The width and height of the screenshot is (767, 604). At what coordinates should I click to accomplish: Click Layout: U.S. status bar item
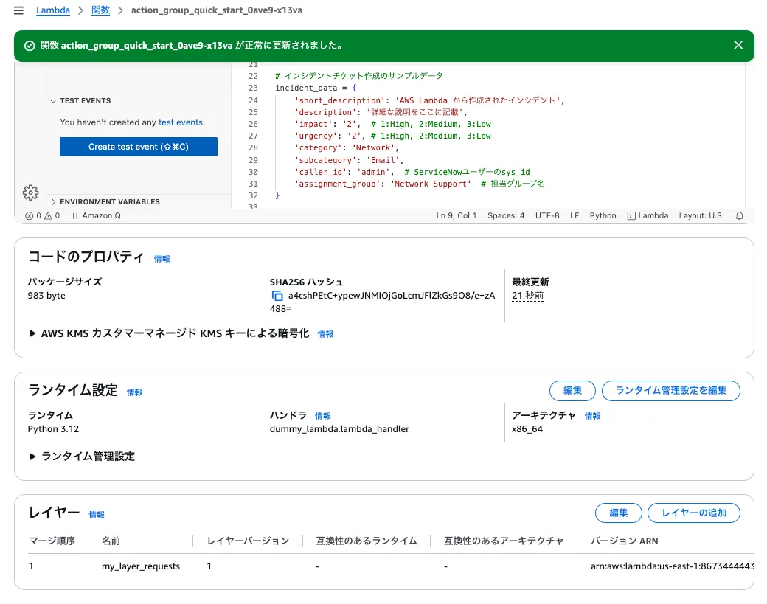click(x=701, y=215)
